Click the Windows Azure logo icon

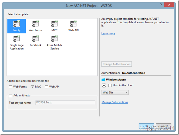click(x=103, y=80)
